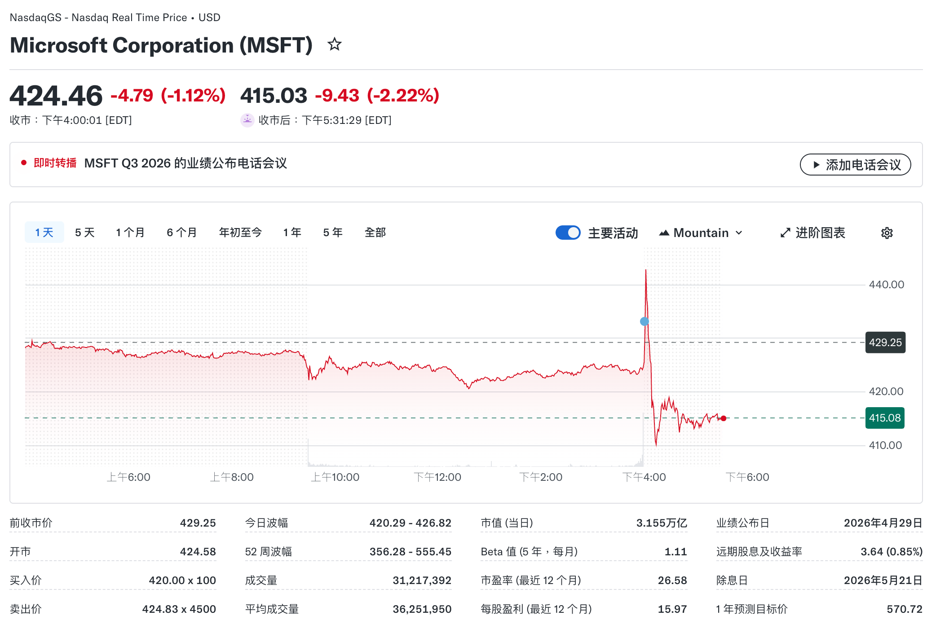This screenshot has width=927, height=624.
Task: Show the 全部 time range
Action: pos(375,233)
